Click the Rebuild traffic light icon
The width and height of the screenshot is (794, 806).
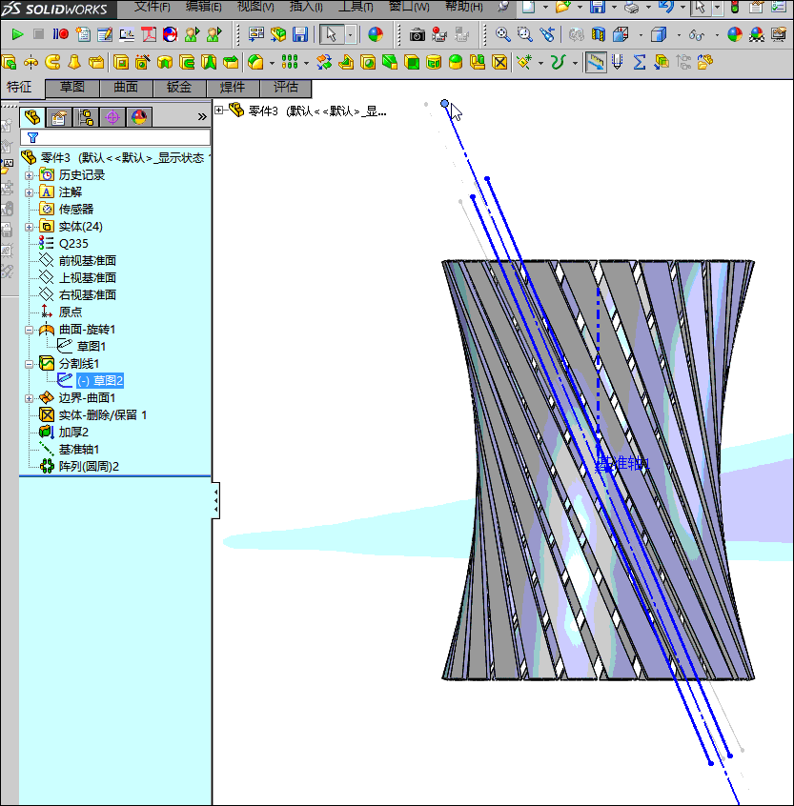click(735, 7)
